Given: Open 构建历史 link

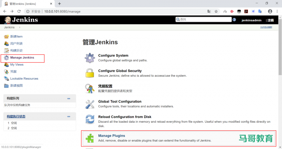Looking at the screenshot, I should point(16,50).
